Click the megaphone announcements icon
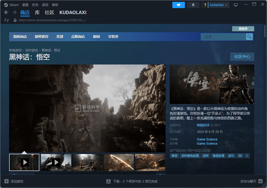 click(x=179, y=5)
